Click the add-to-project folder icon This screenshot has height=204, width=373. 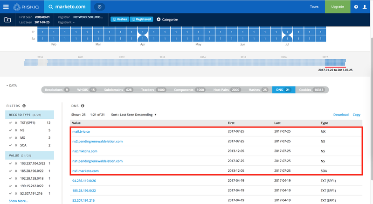pyautogui.click(x=7, y=20)
